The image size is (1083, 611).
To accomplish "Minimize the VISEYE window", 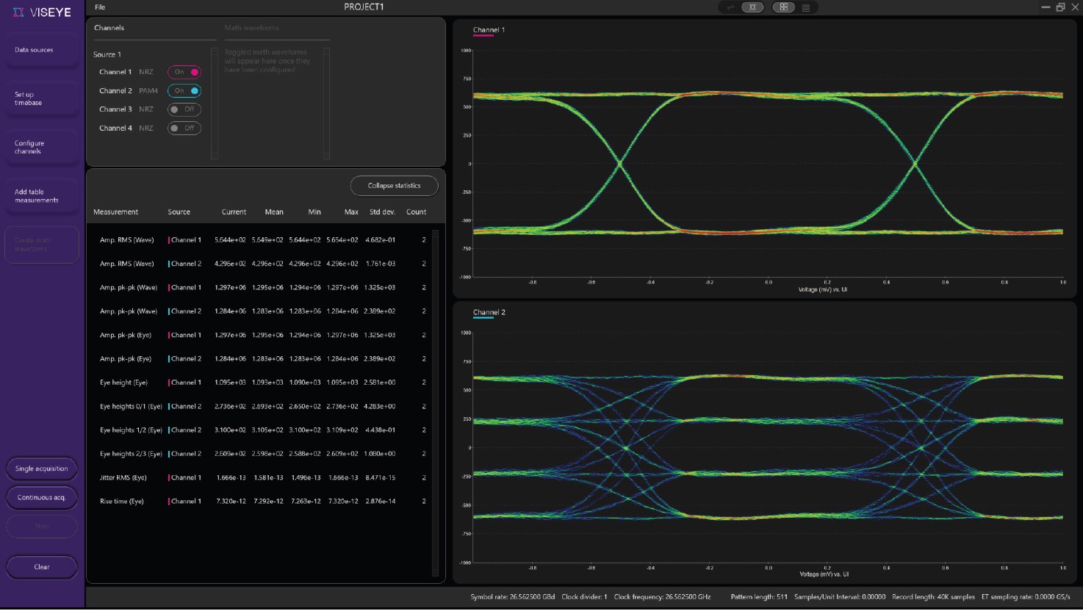I will click(x=1046, y=7).
